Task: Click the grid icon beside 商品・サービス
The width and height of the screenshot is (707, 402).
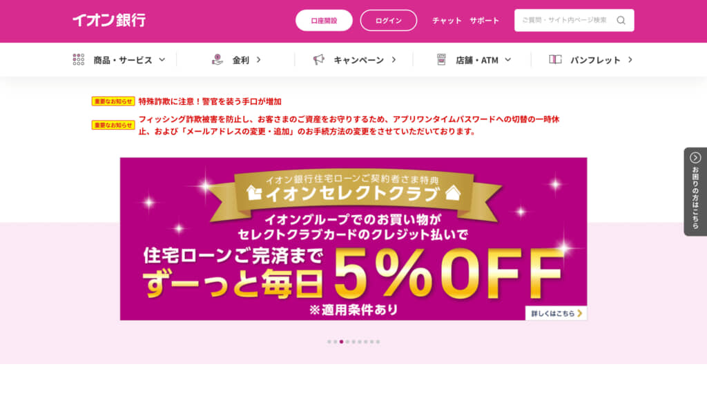Action: 79,59
